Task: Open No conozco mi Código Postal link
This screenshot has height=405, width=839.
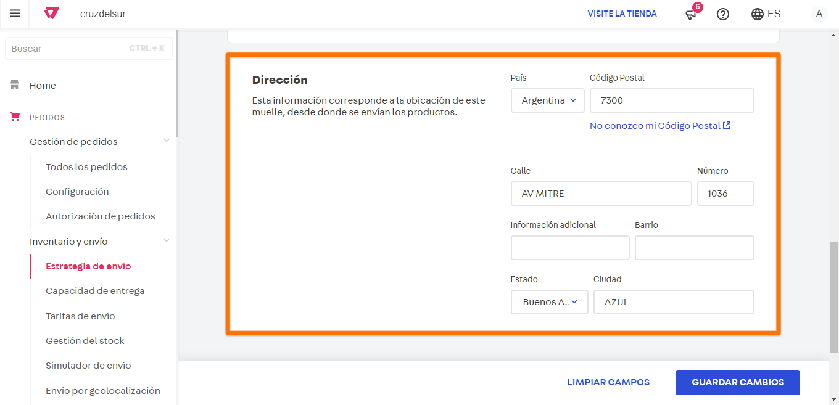Action: coord(659,126)
